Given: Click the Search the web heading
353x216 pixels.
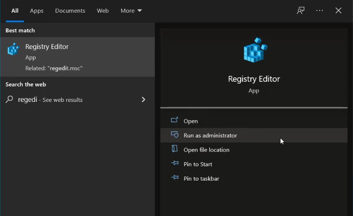Looking at the screenshot, I should [26, 84].
